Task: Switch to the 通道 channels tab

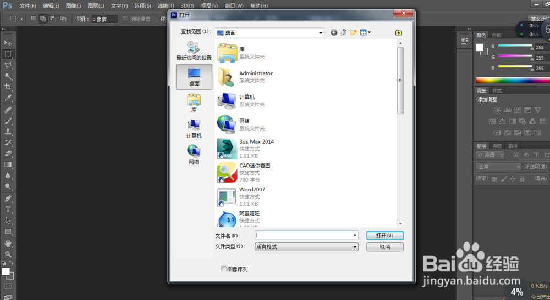Action: click(497, 146)
